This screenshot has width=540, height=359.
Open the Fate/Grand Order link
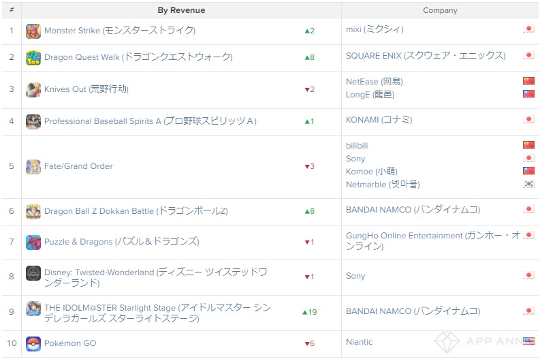(x=78, y=166)
